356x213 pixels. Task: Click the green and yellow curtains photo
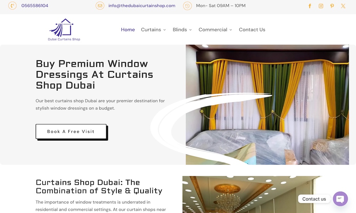point(267,105)
